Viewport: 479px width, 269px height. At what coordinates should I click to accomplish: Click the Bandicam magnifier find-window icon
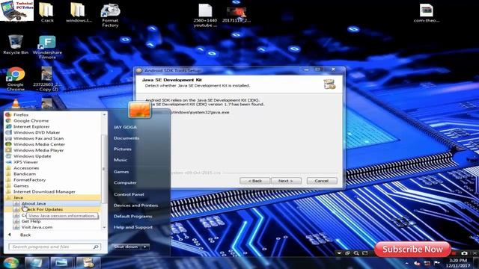[356, 253]
